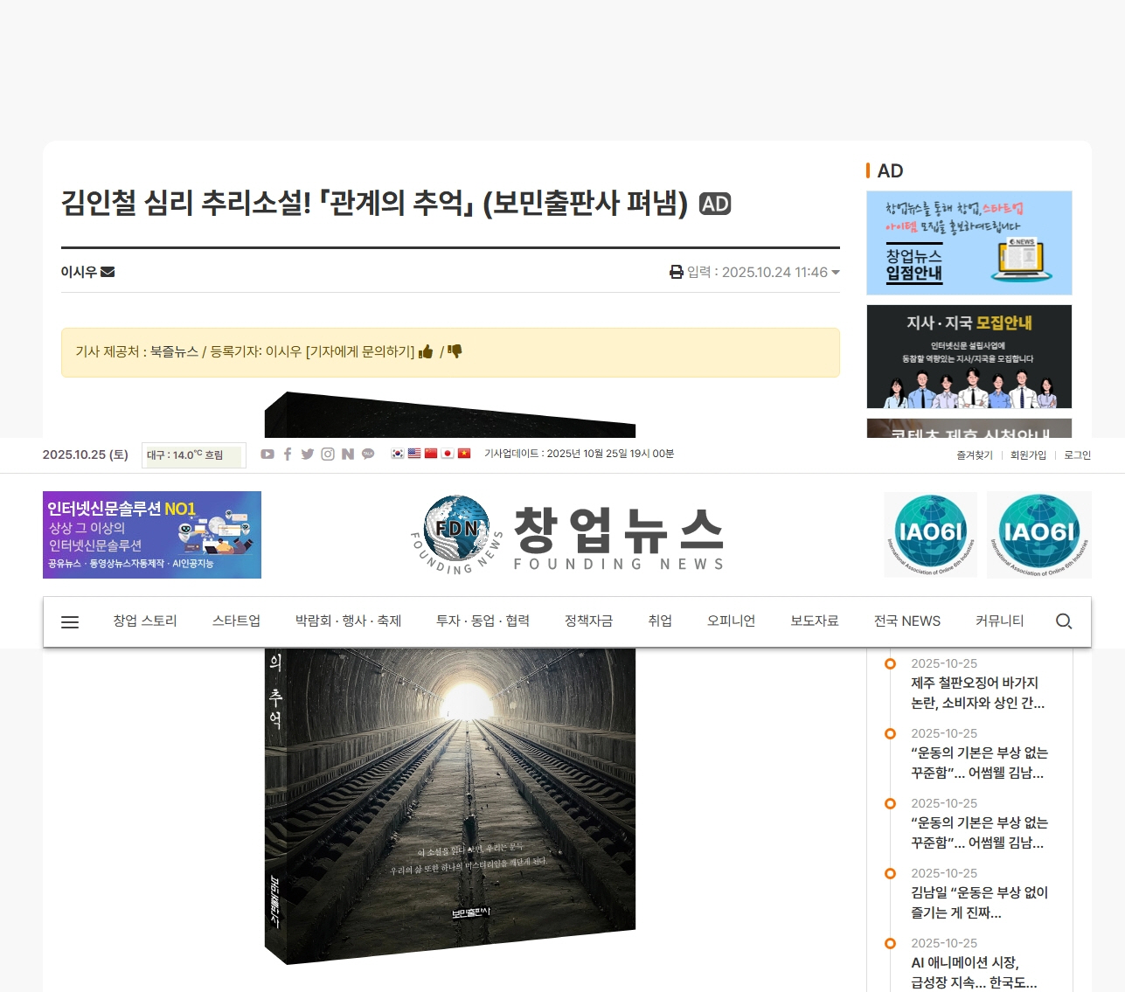Click the thumbs-up icon for the reporter
This screenshot has height=992, width=1125.
point(426,351)
